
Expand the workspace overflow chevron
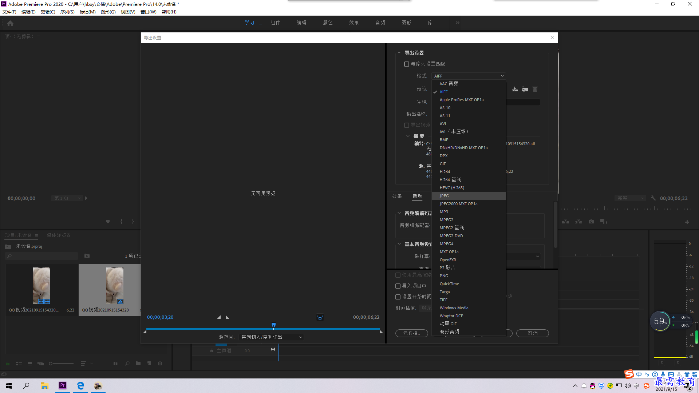pyautogui.click(x=458, y=23)
